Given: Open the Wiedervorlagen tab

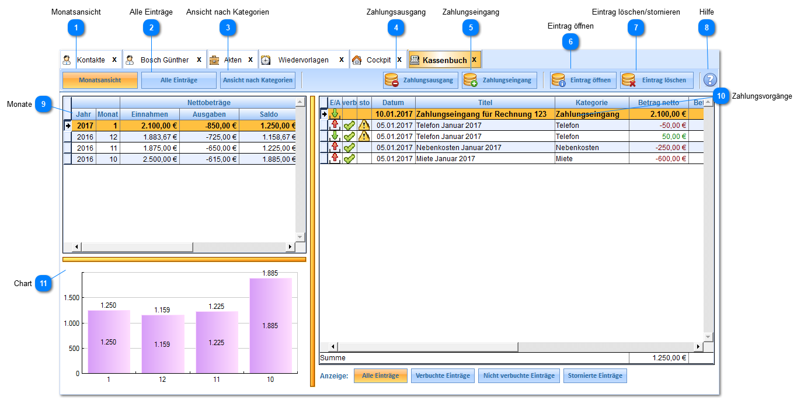Looking at the screenshot, I should [304, 60].
